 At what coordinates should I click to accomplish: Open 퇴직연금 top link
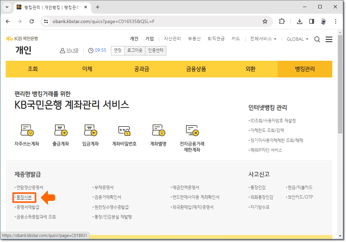point(216,39)
